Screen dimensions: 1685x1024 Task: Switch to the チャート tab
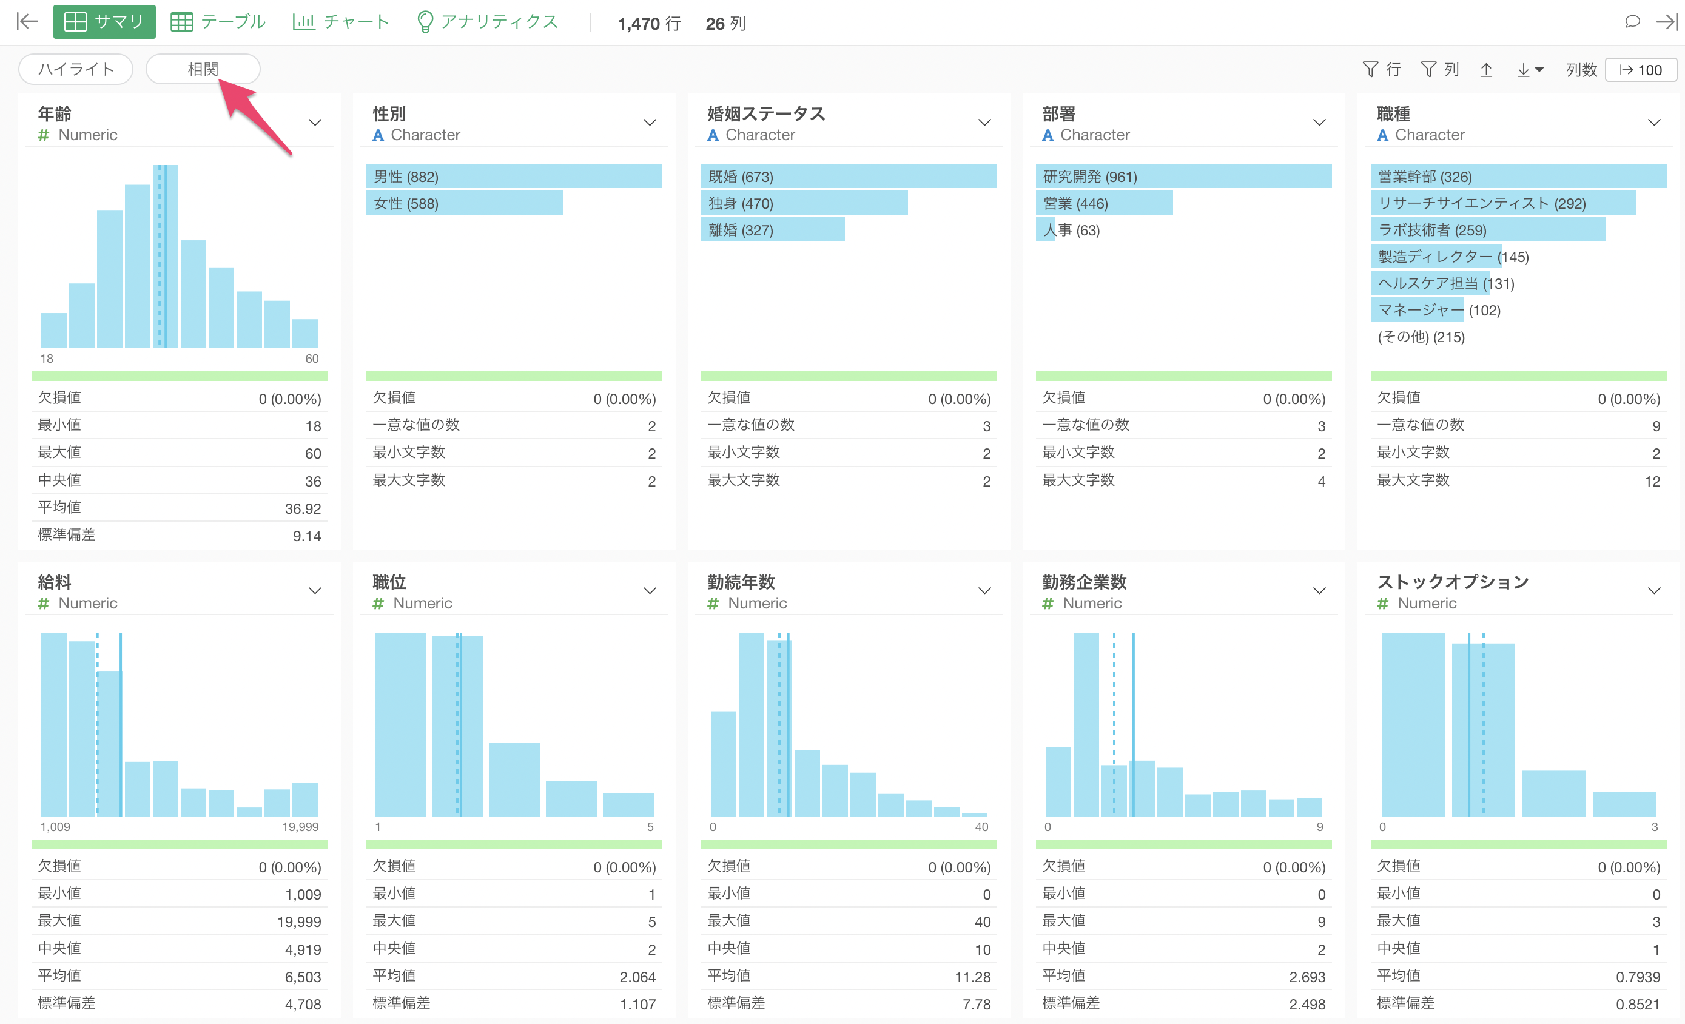click(340, 22)
